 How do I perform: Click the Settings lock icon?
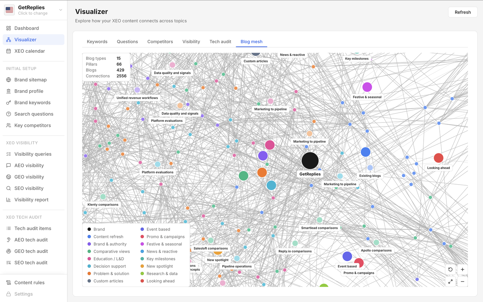(x=9, y=294)
